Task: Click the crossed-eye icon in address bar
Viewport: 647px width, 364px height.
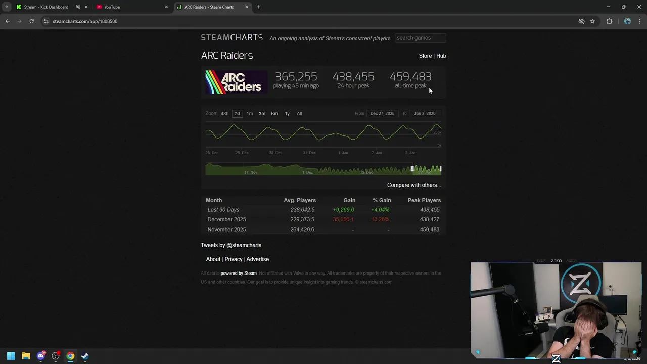Action: coord(581,21)
